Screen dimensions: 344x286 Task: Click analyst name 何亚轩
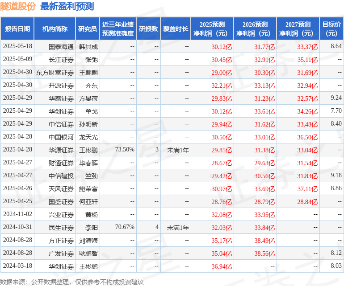click(x=88, y=202)
